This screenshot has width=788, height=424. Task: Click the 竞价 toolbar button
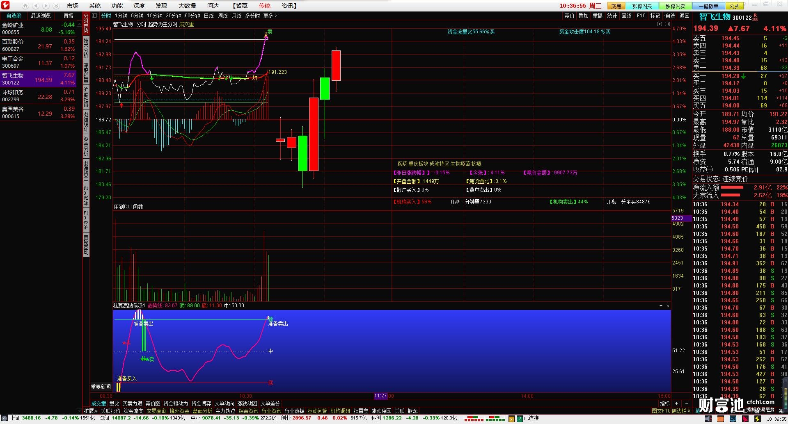click(x=570, y=16)
